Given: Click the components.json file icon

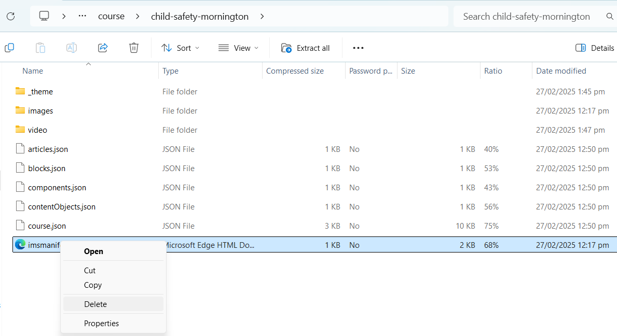Looking at the screenshot, I should point(20,188).
